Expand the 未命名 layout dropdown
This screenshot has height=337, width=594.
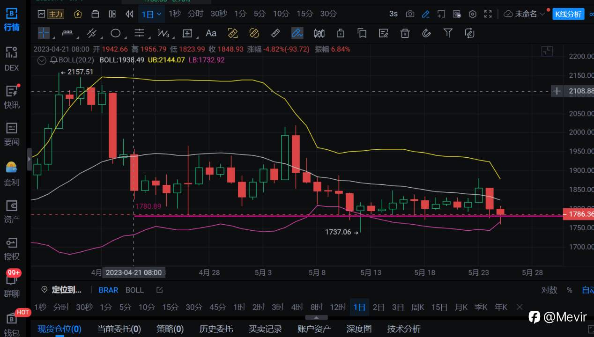pos(525,14)
